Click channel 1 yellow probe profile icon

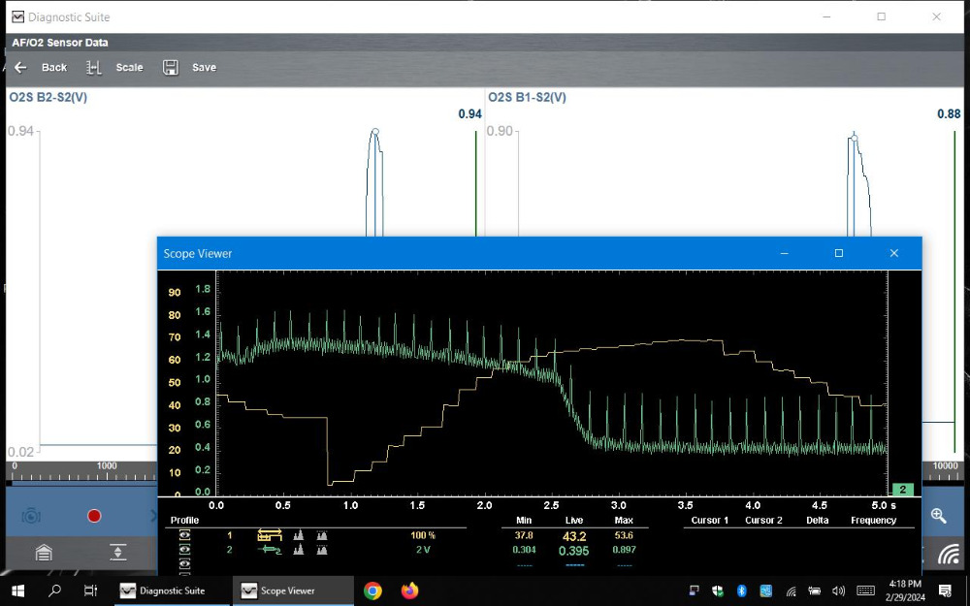click(x=269, y=535)
